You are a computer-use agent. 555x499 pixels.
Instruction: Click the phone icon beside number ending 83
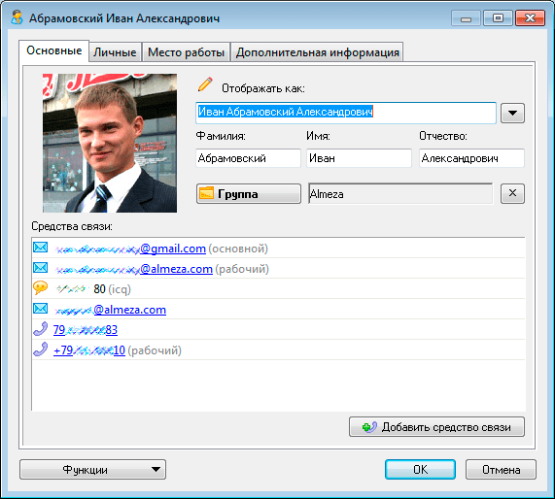click(41, 329)
